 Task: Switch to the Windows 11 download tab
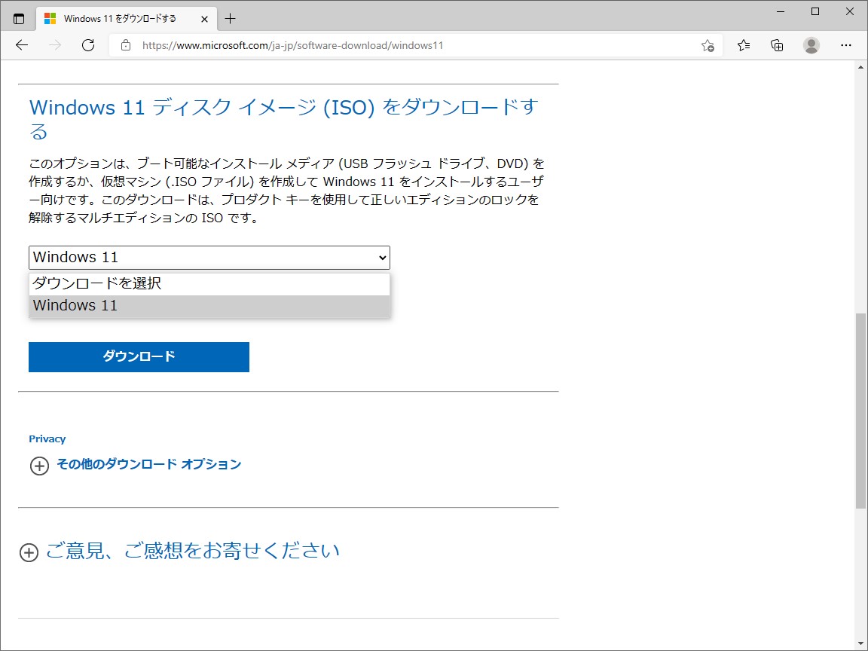[x=121, y=18]
